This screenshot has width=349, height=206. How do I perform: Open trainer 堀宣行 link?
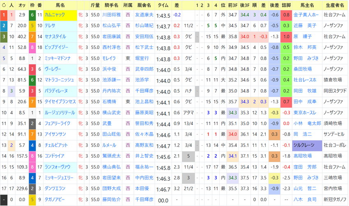pos(142,58)
